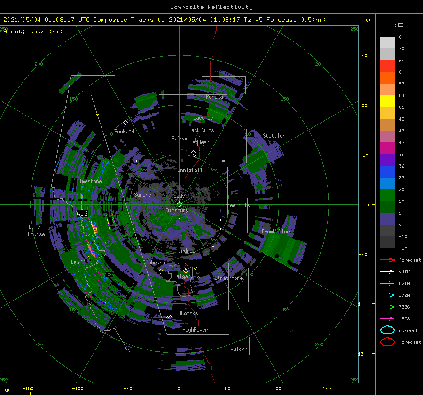
Task: Pick the yellow 54 dBZ swatch
Action: (x=387, y=101)
